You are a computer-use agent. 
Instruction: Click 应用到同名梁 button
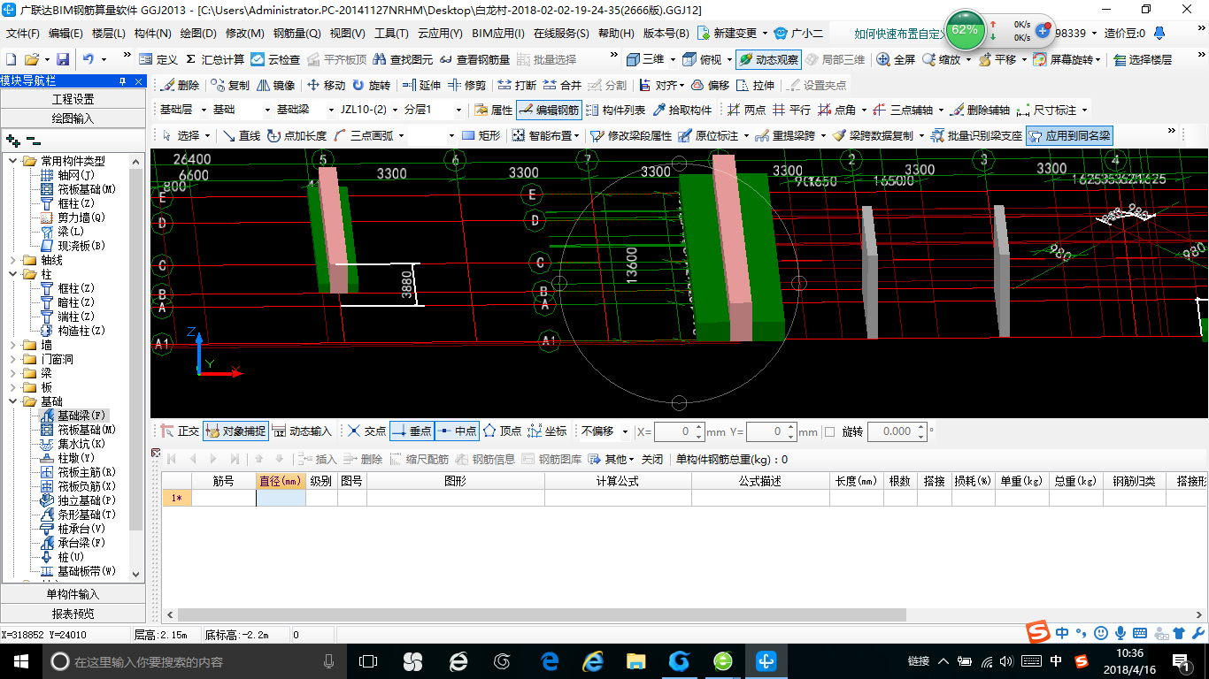[x=1069, y=135]
